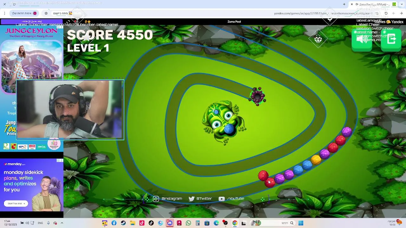Open Microsoft Edge from the taskbar
The height and width of the screenshot is (228, 406).
point(216,223)
